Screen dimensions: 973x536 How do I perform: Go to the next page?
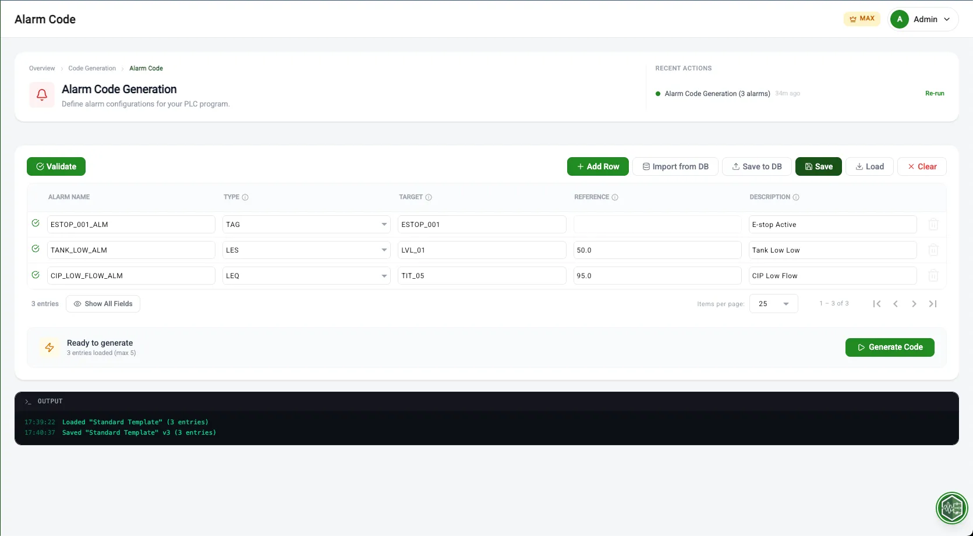pos(914,304)
